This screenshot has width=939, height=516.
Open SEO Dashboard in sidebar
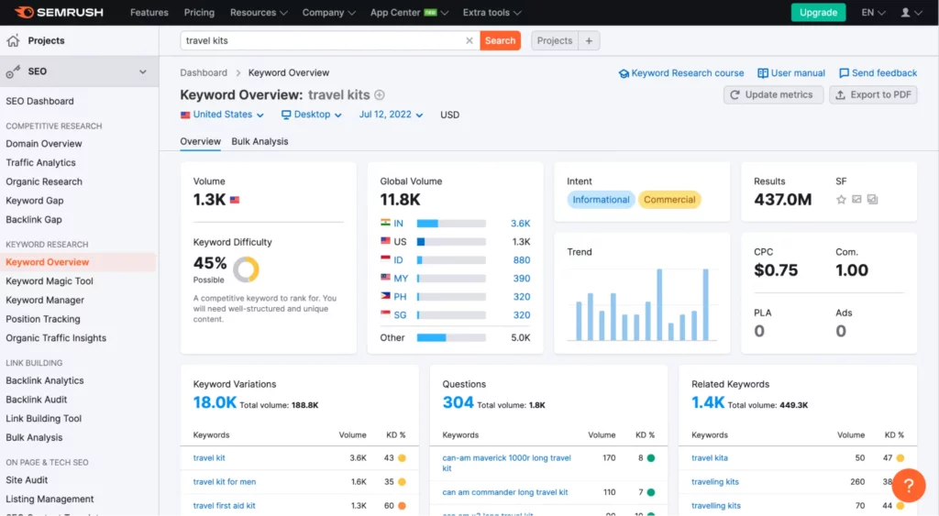click(x=39, y=101)
